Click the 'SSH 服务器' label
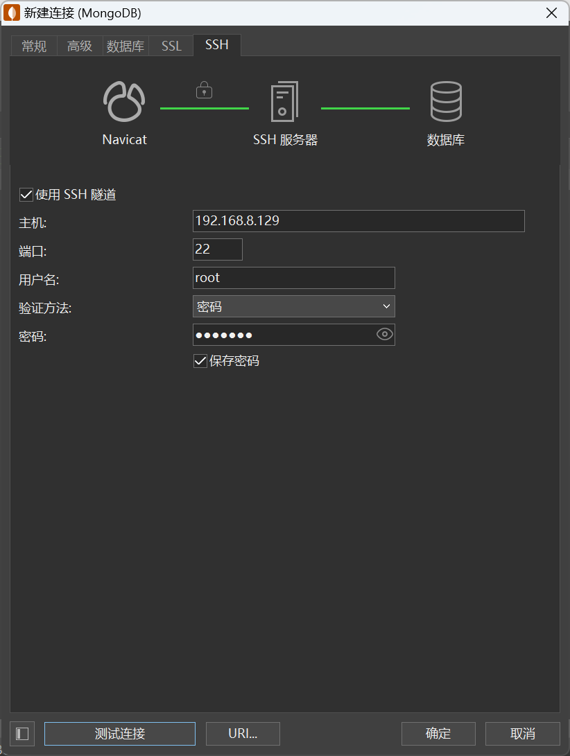Image resolution: width=570 pixels, height=756 pixels. pos(285,140)
